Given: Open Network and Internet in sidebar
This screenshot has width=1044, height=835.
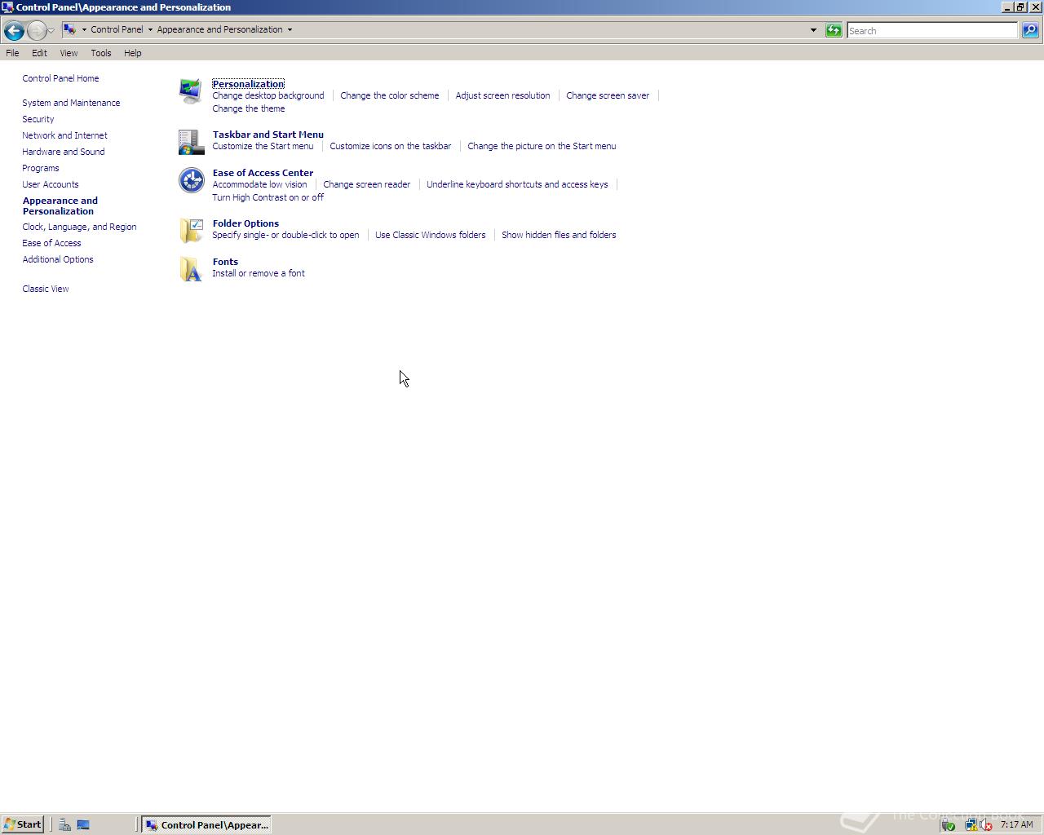Looking at the screenshot, I should (x=64, y=135).
